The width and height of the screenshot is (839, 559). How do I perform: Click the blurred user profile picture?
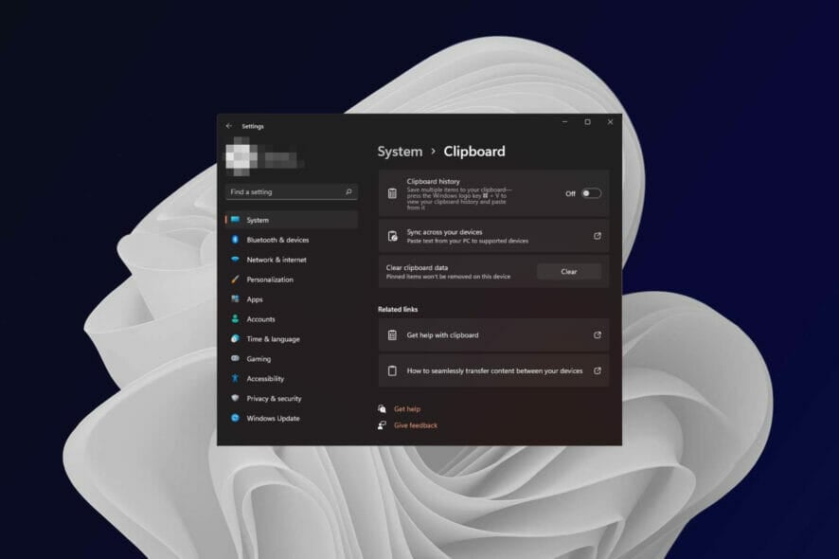click(240, 156)
